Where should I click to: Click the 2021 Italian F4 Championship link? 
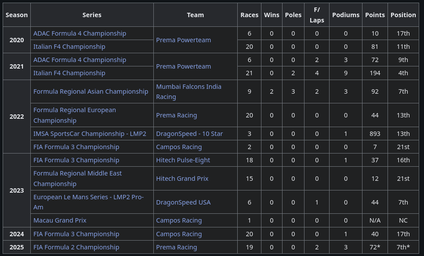pyautogui.click(x=69, y=73)
